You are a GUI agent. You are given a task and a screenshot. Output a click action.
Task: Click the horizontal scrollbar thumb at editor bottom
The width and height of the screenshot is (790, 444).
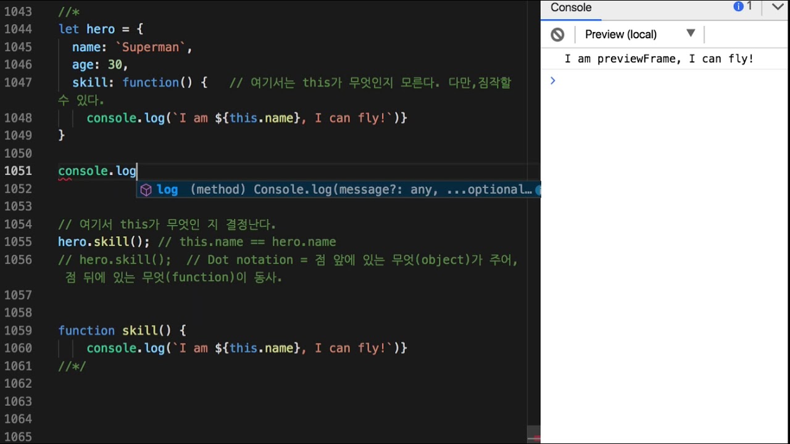pos(534,434)
